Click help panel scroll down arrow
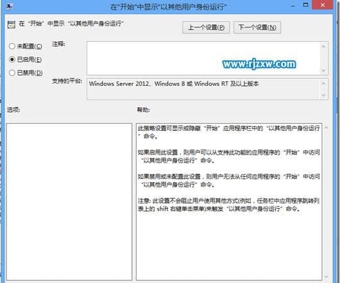The image size is (340, 283). tap(327, 277)
